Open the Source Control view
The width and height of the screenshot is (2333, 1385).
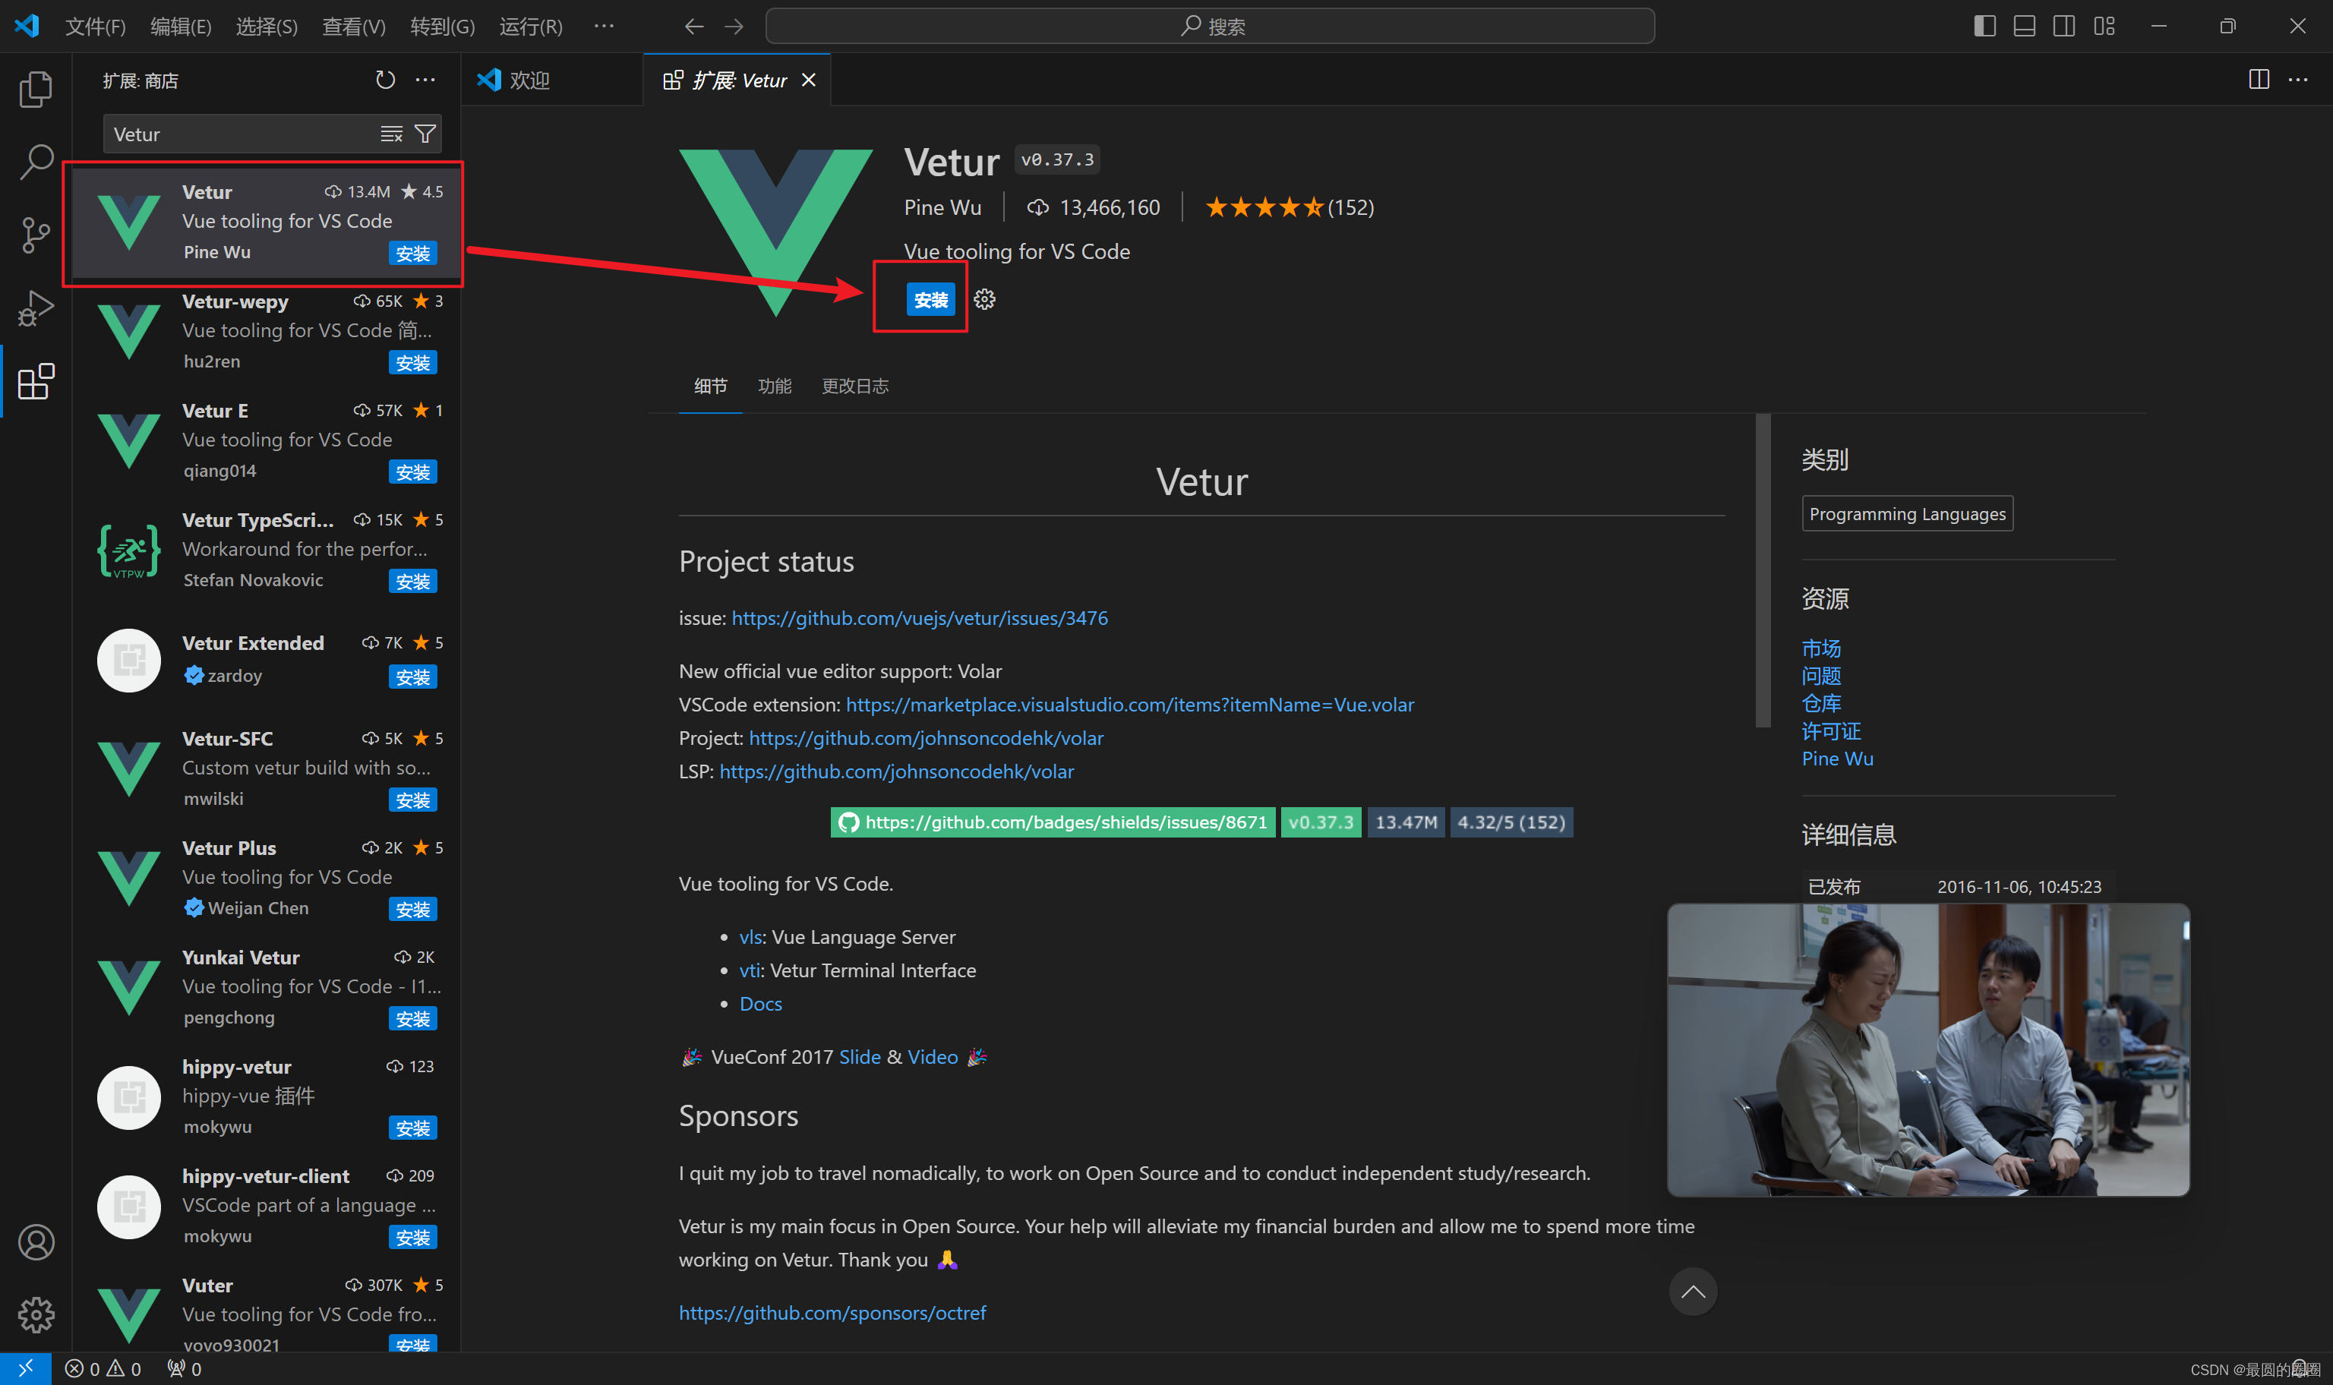pyautogui.click(x=36, y=235)
